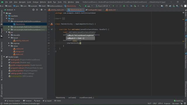Viewport: 187px width, 105px height.
Task: Open the Pixel 2 API 29 device dropdown
Action: coord(103,6)
